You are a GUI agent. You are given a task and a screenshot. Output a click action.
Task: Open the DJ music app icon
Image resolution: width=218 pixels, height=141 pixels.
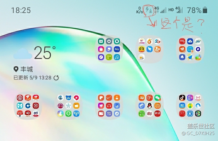pyautogui.click(x=60, y=106)
